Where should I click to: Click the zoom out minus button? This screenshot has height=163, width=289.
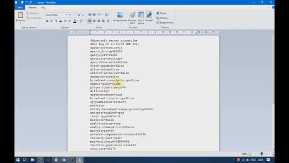[x=250, y=154]
